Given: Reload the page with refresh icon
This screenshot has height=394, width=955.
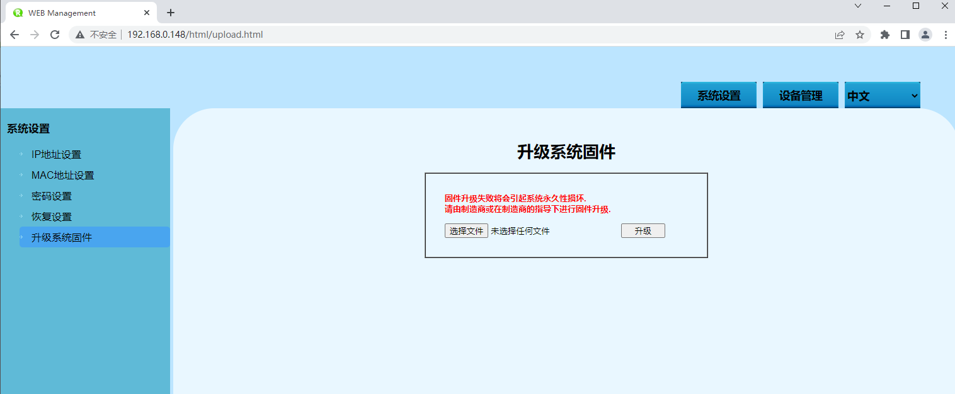Looking at the screenshot, I should [x=55, y=35].
